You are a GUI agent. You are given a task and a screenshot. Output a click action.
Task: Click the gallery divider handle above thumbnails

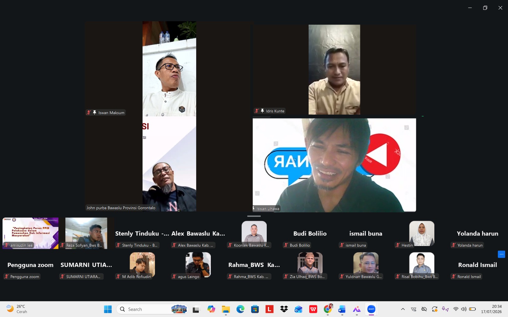tap(254, 216)
